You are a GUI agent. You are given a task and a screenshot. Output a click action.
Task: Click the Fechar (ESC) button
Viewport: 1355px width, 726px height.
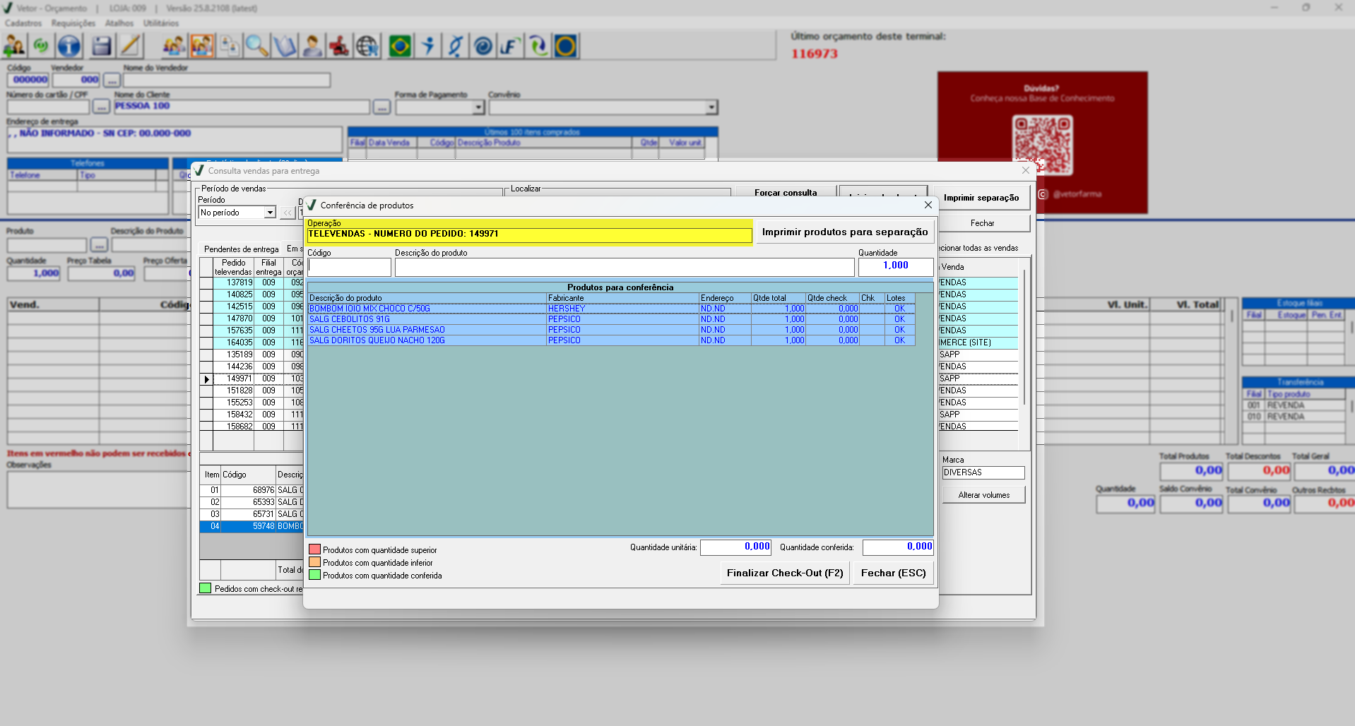tap(893, 573)
